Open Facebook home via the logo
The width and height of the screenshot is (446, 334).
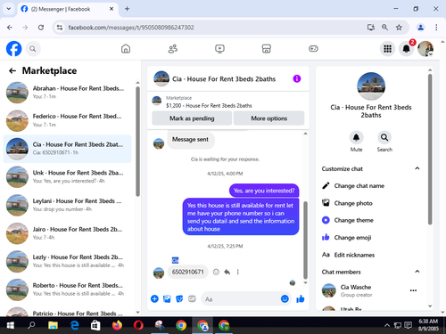click(x=14, y=49)
